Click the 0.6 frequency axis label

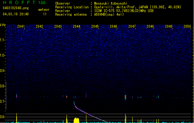click(x=3, y=117)
